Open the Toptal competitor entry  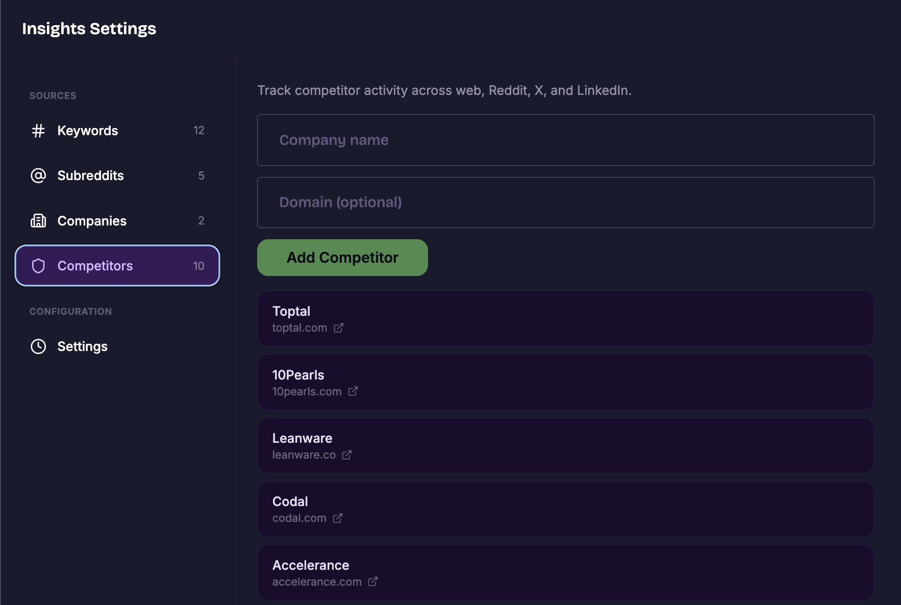coord(565,318)
